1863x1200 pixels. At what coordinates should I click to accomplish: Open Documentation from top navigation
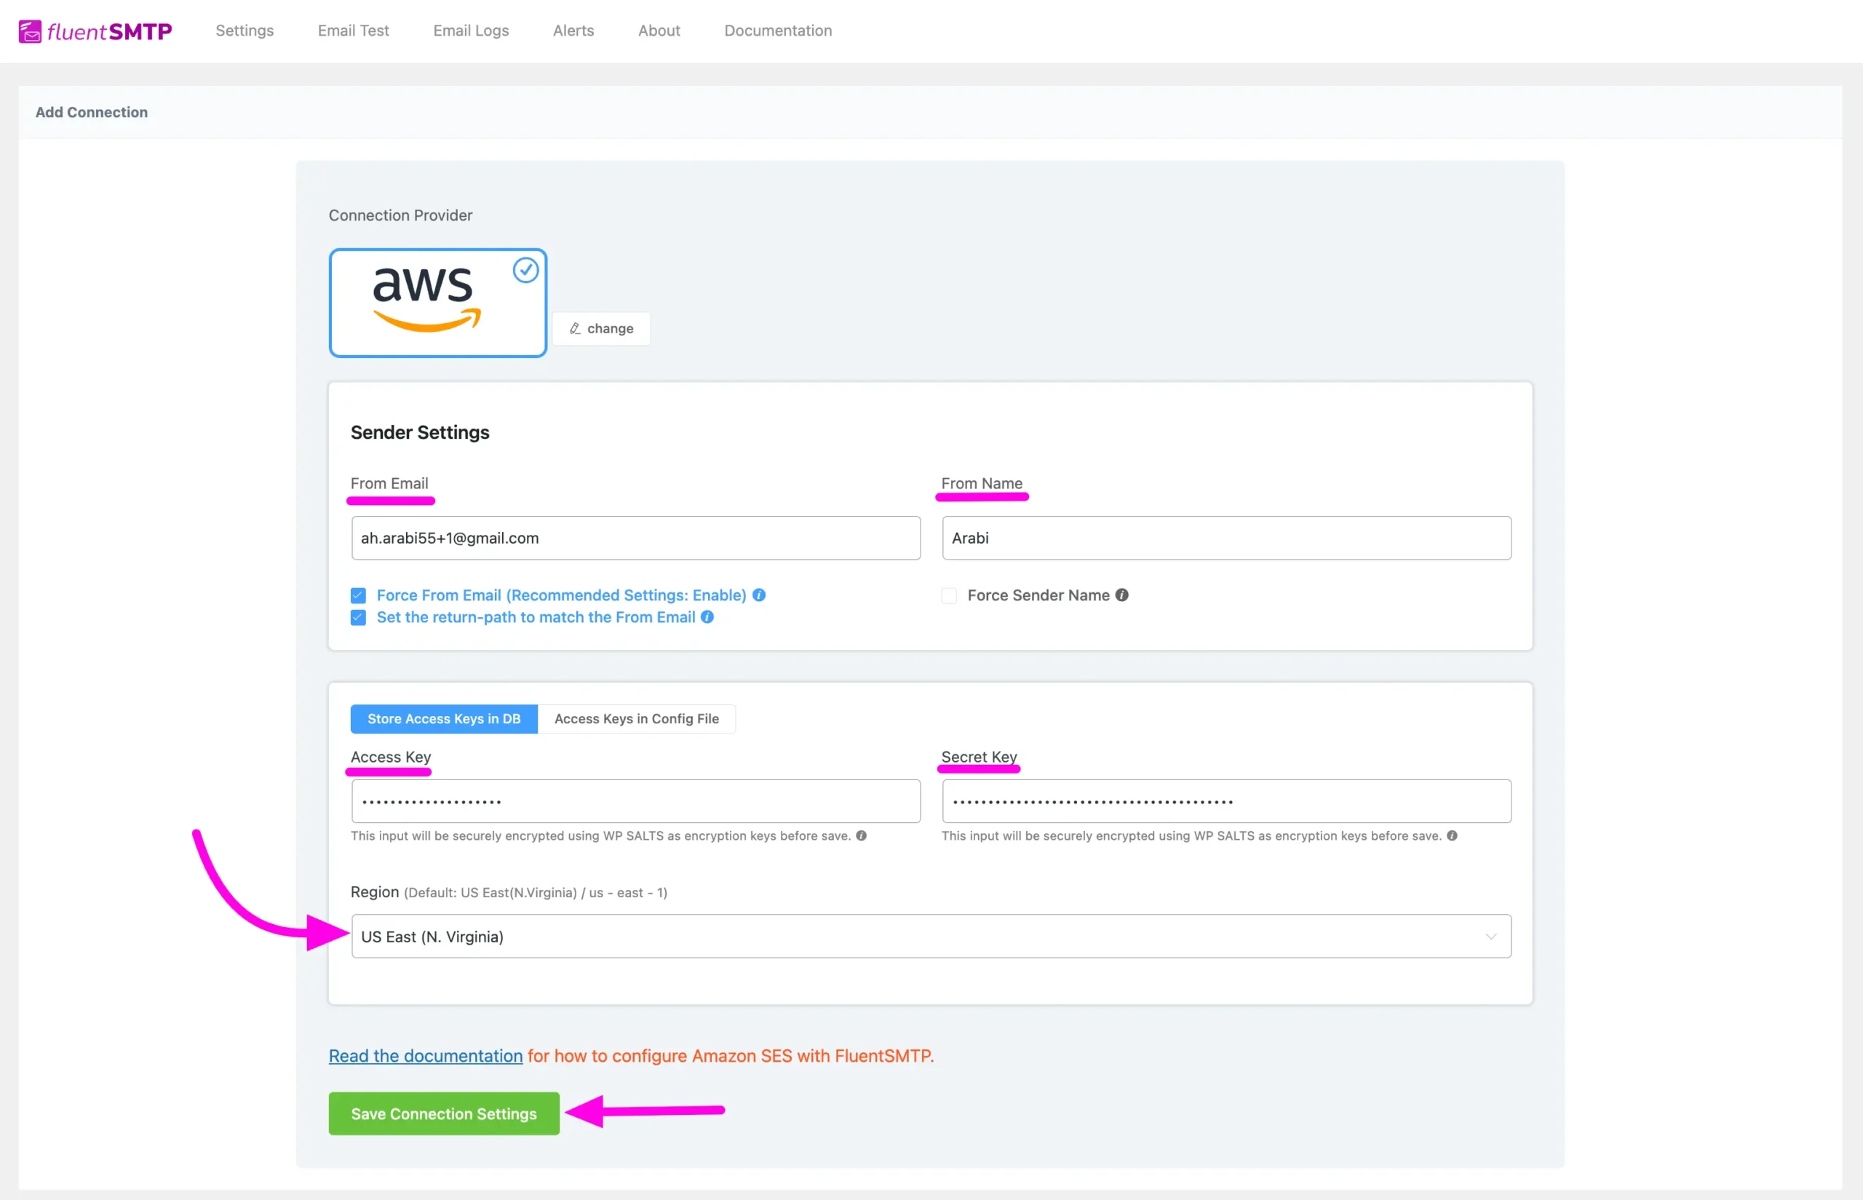click(x=779, y=31)
